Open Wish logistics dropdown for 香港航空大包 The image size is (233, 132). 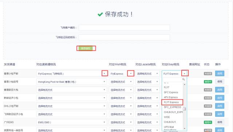click(x=121, y=90)
